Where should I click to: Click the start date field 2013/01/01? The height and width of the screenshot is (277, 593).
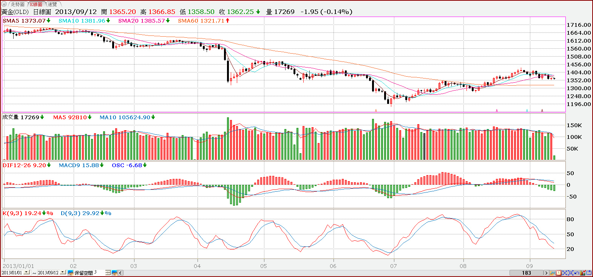click(x=12, y=272)
